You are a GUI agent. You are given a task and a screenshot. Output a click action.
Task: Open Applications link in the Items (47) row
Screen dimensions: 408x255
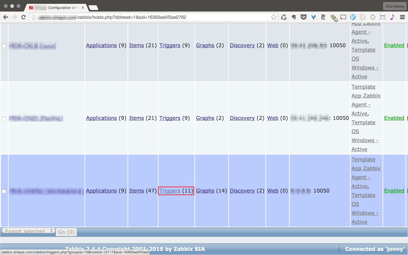pyautogui.click(x=101, y=191)
